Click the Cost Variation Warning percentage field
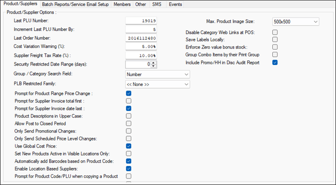 [x=141, y=47]
